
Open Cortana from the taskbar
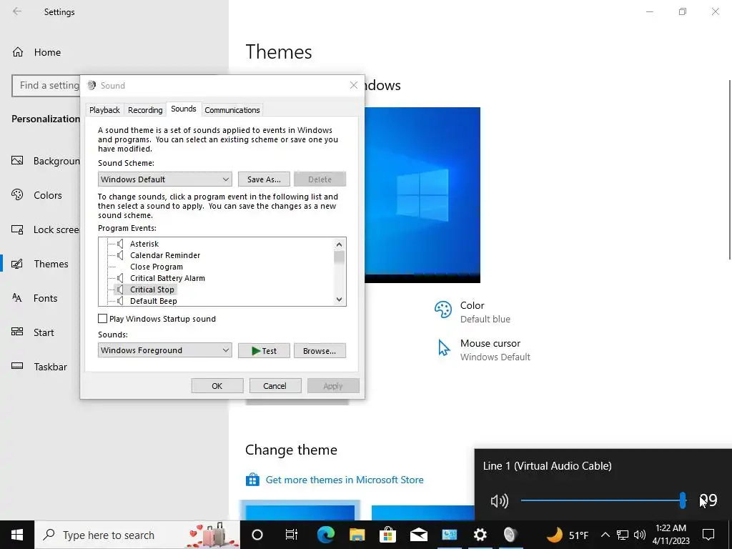257,535
